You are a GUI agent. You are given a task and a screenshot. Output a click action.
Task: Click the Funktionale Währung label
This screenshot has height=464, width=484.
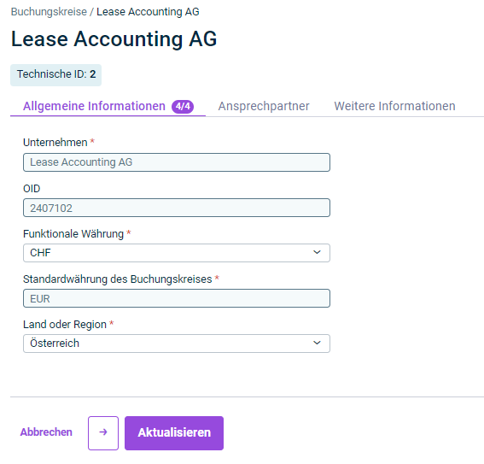[x=73, y=234]
